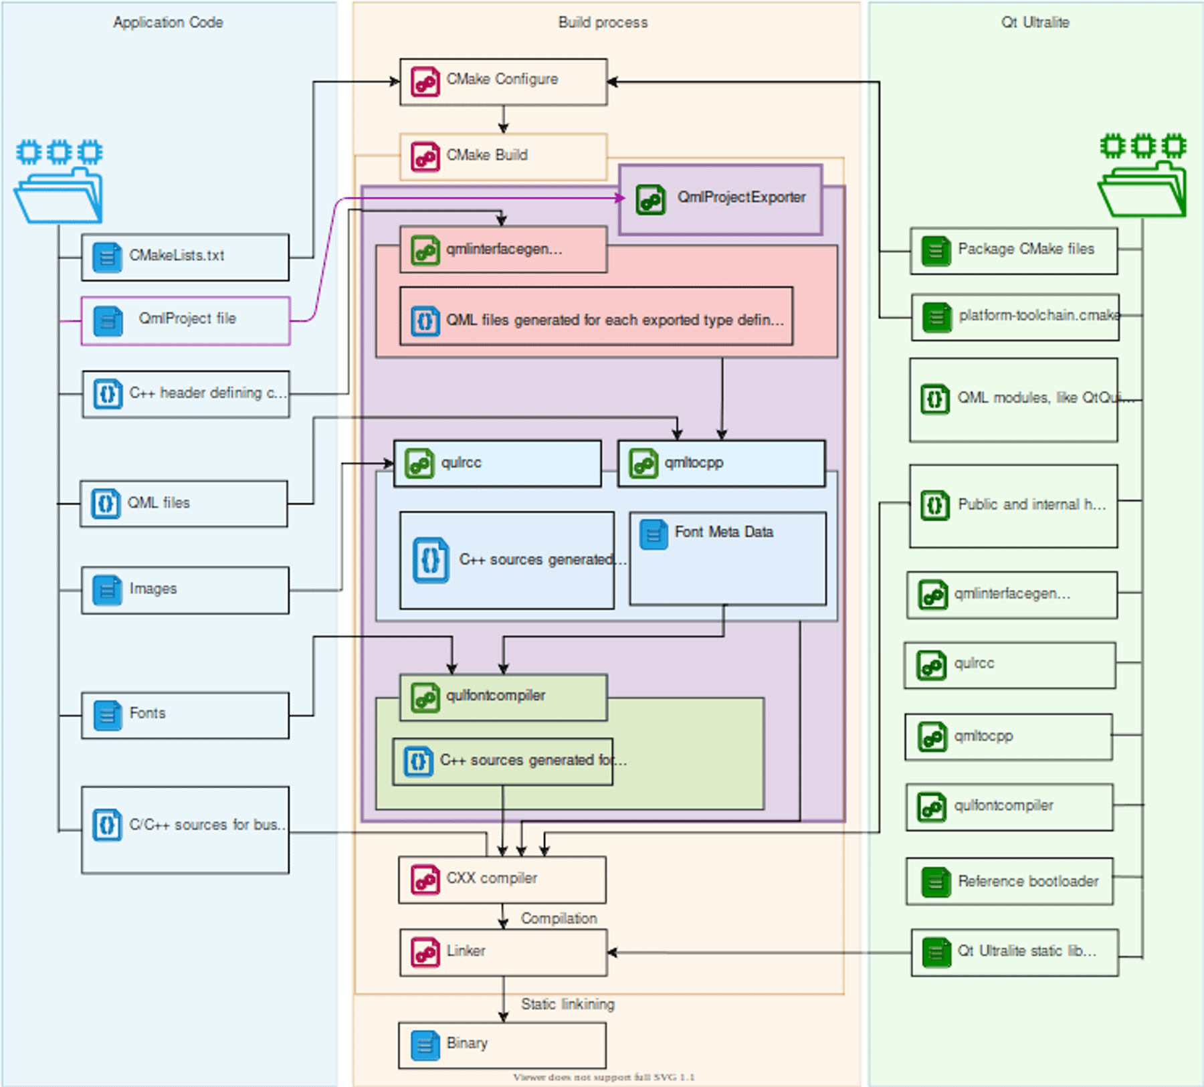Select the "Application Code" column heading

pos(168,22)
